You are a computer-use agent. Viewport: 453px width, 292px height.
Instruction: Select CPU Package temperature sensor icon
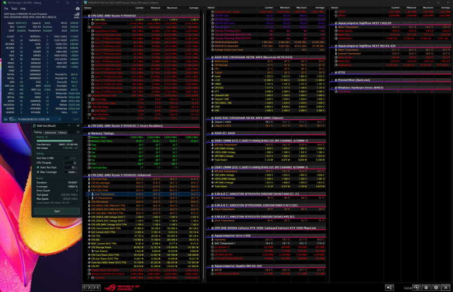[212, 65]
